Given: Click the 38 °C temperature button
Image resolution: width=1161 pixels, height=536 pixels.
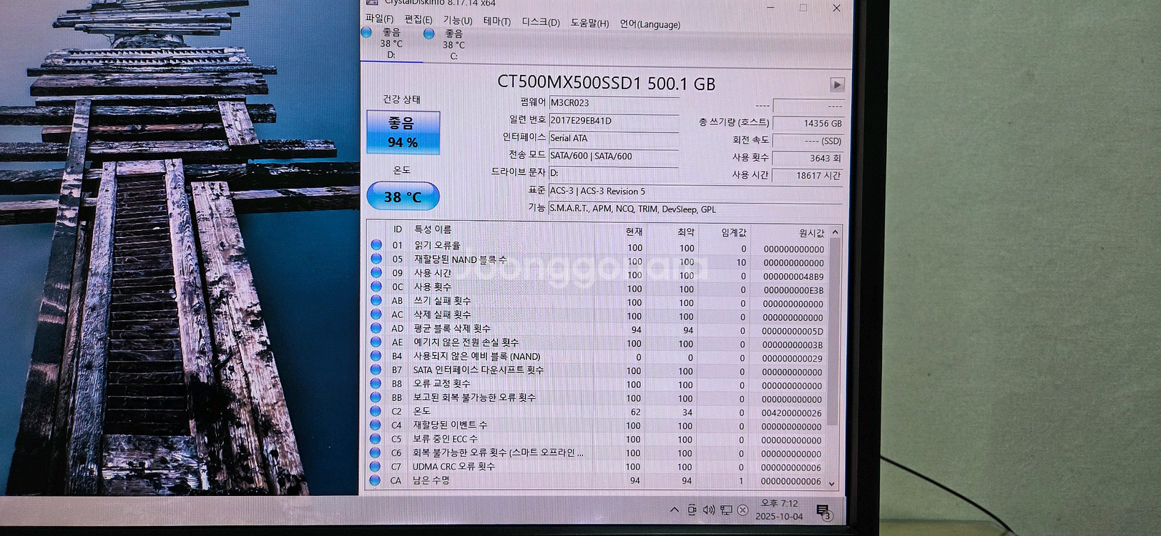Looking at the screenshot, I should click(403, 197).
